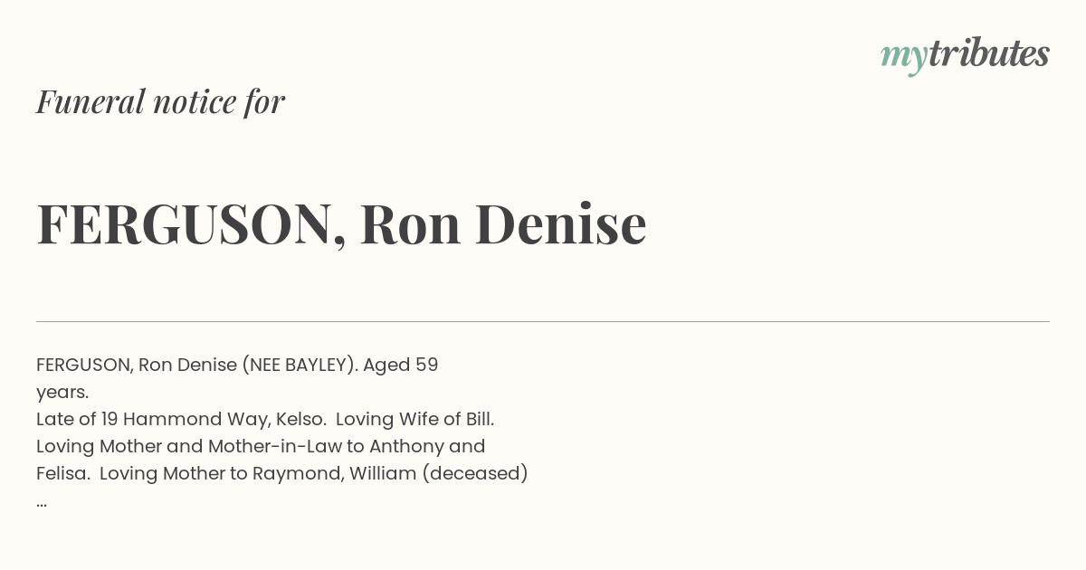Click the horizontal divider line
1086x570 pixels.
click(x=543, y=321)
